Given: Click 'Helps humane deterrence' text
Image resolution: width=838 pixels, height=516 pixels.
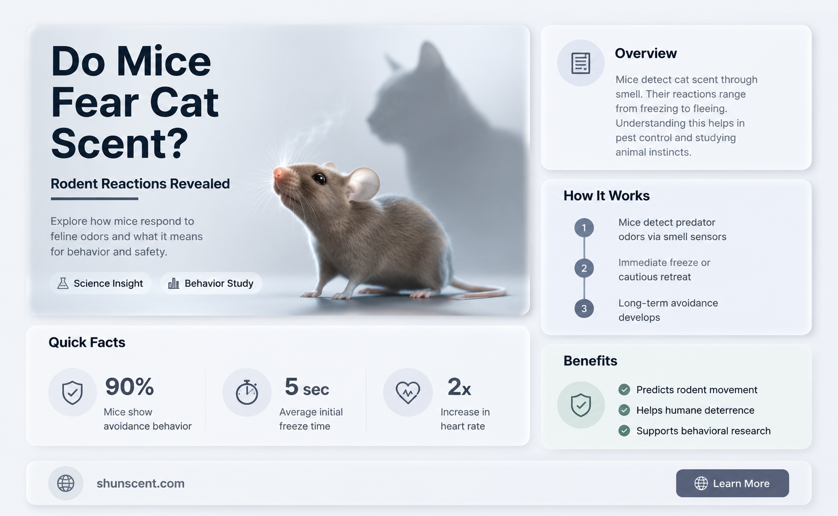Looking at the screenshot, I should (695, 410).
